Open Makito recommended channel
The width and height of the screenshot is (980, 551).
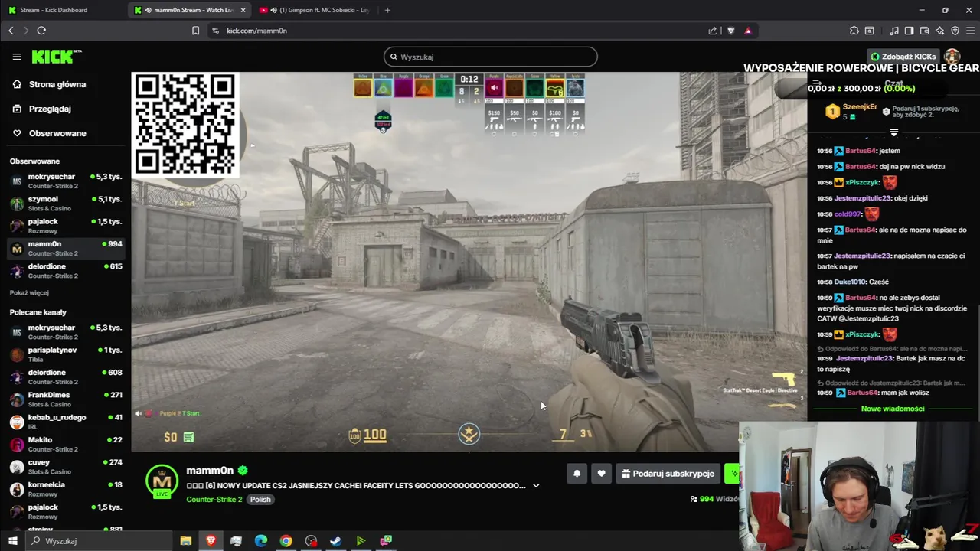[65, 444]
